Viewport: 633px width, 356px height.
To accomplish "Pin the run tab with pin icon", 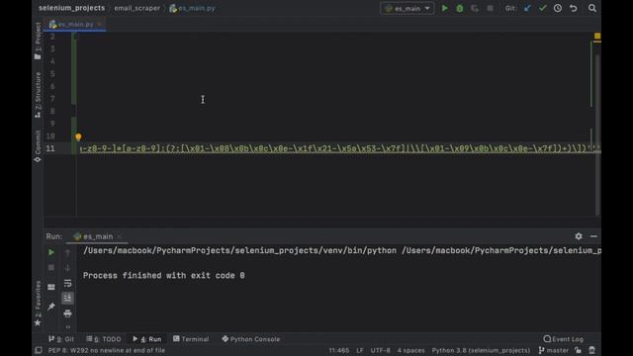I will (x=51, y=307).
